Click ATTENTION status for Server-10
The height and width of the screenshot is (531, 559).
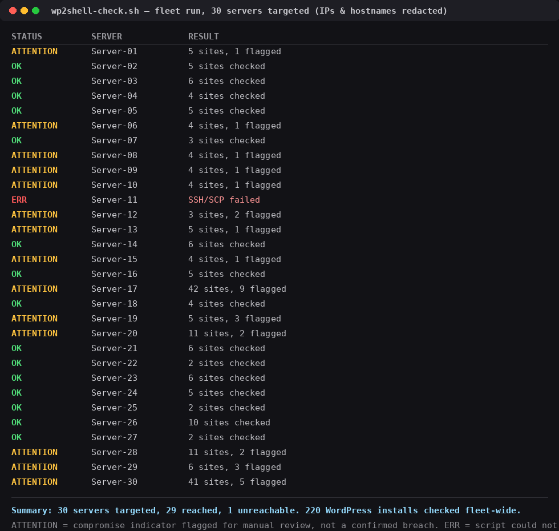pyautogui.click(x=35, y=185)
